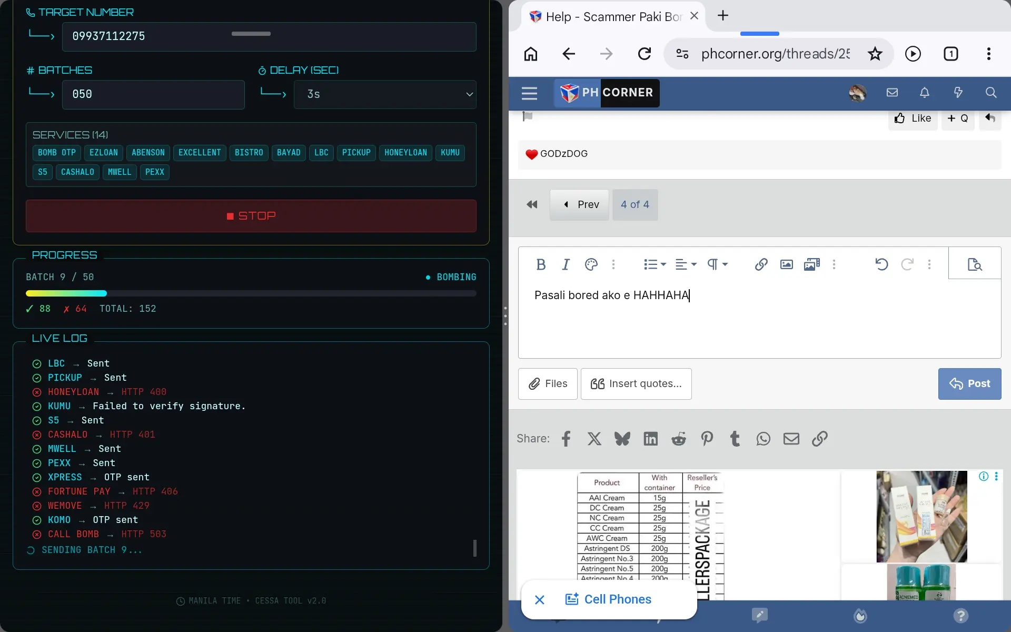Click the 'Insert quotes...' button
The height and width of the screenshot is (632, 1011).
(636, 384)
